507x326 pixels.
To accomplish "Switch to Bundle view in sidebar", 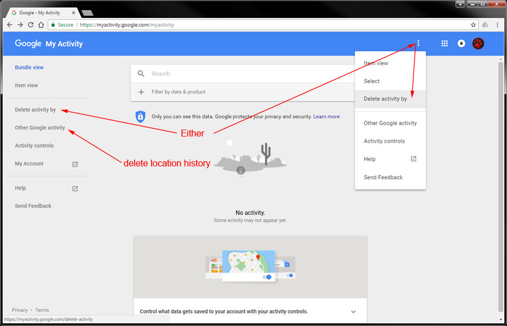I will [29, 67].
